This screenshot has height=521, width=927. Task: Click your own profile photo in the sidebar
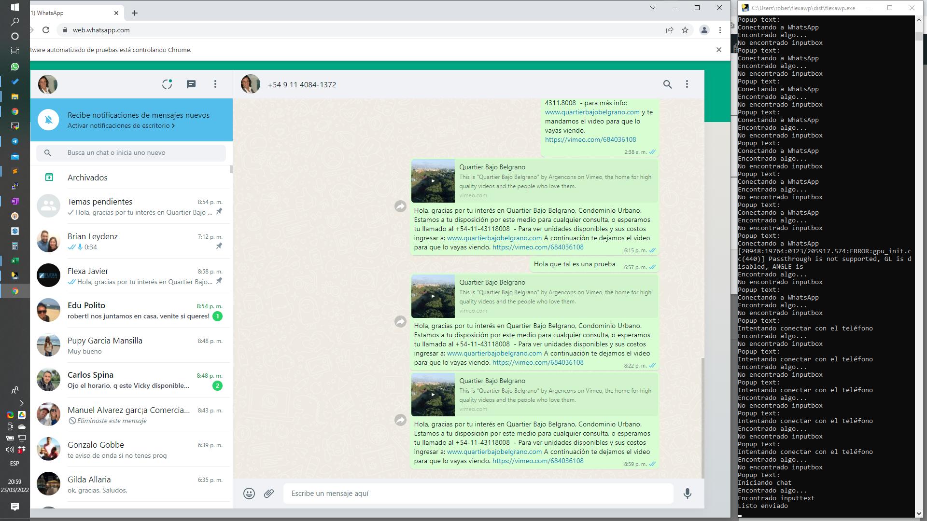(48, 84)
